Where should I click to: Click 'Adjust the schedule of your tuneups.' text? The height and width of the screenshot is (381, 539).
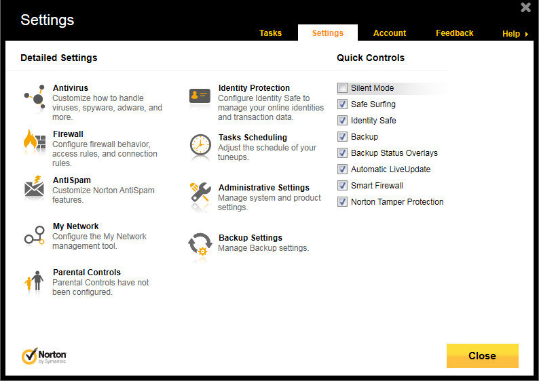(267, 153)
